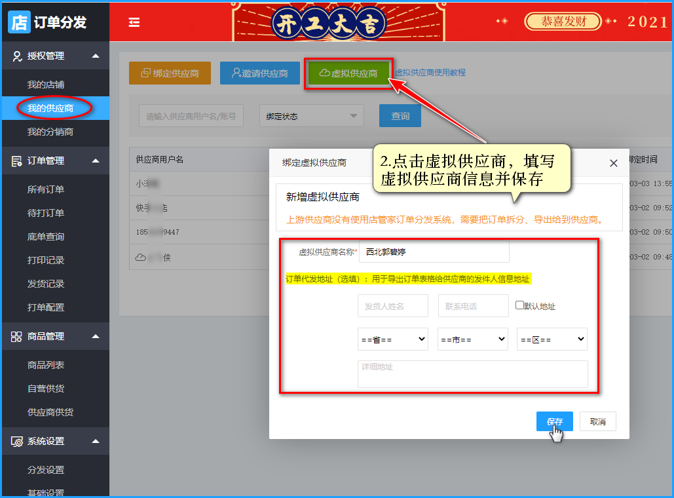
Task: Click the 商品管理 grid icon
Action: click(x=17, y=337)
